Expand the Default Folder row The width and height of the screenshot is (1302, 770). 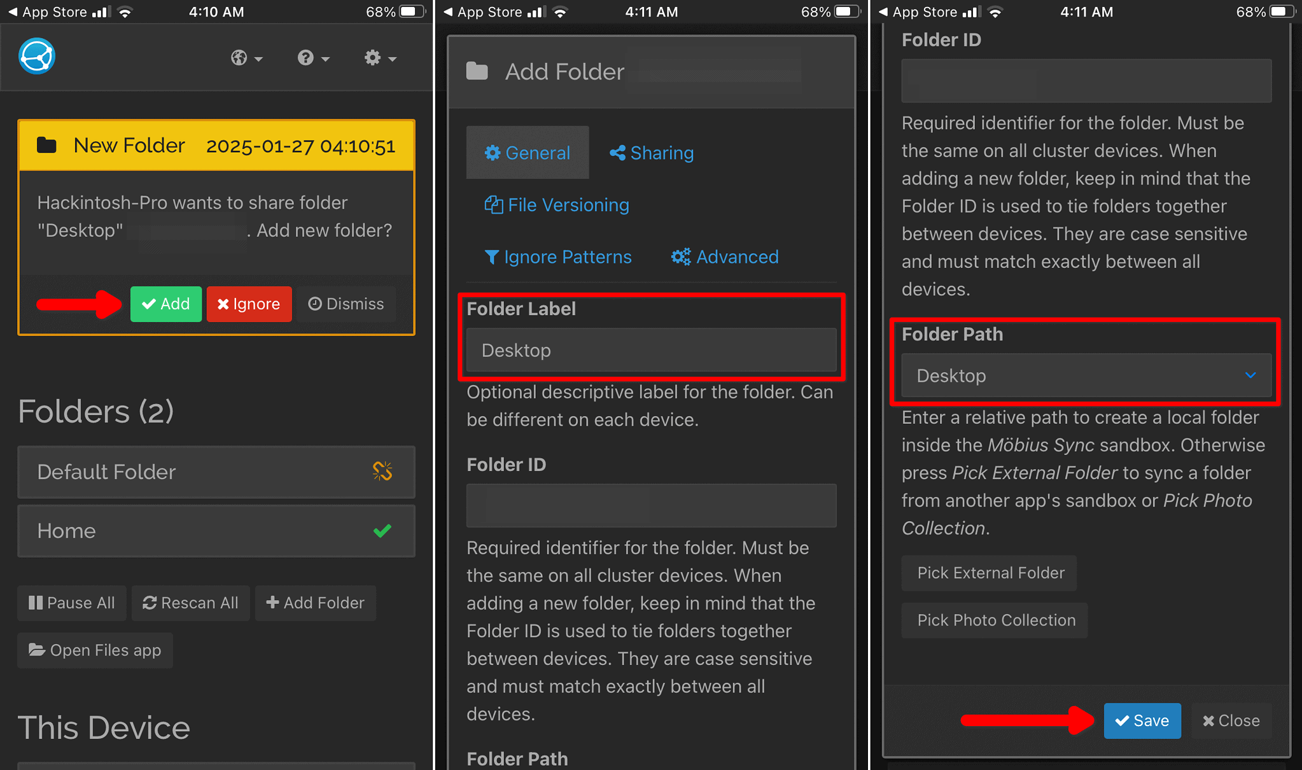(x=191, y=472)
